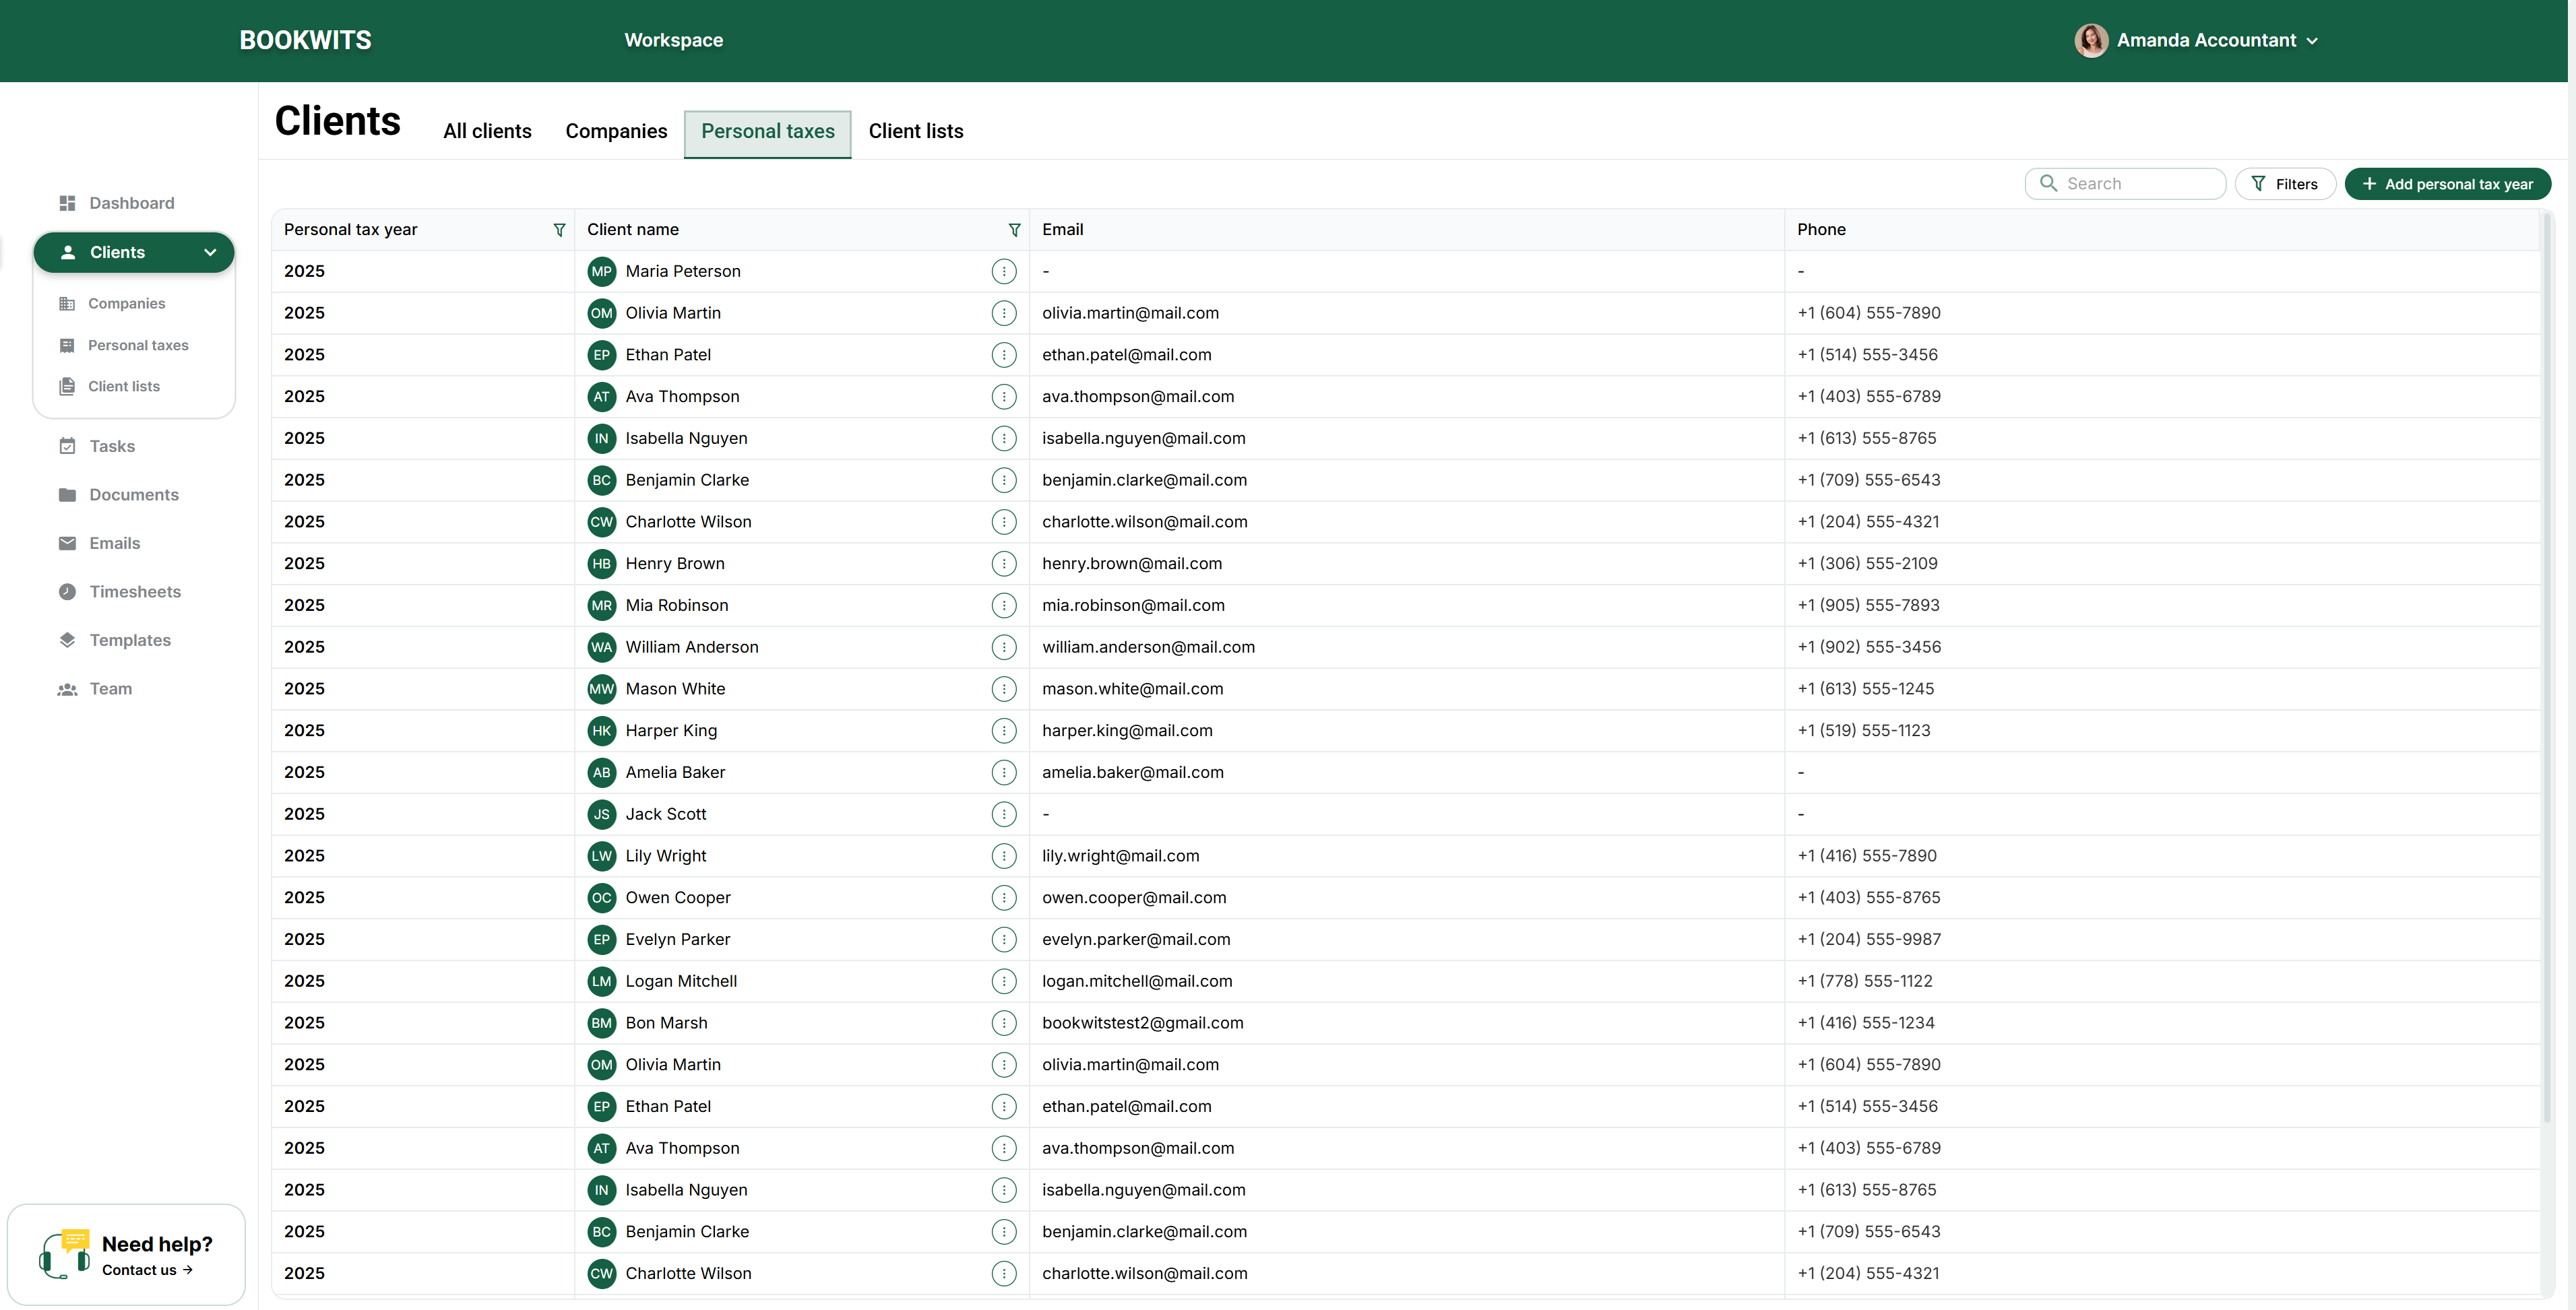
Task: Open Documents folder icon in sidebar
Action: [x=67, y=494]
